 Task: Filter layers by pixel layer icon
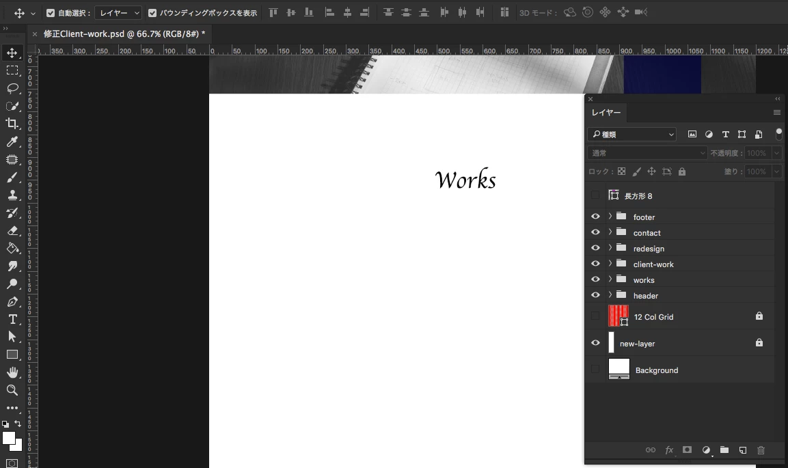point(692,134)
